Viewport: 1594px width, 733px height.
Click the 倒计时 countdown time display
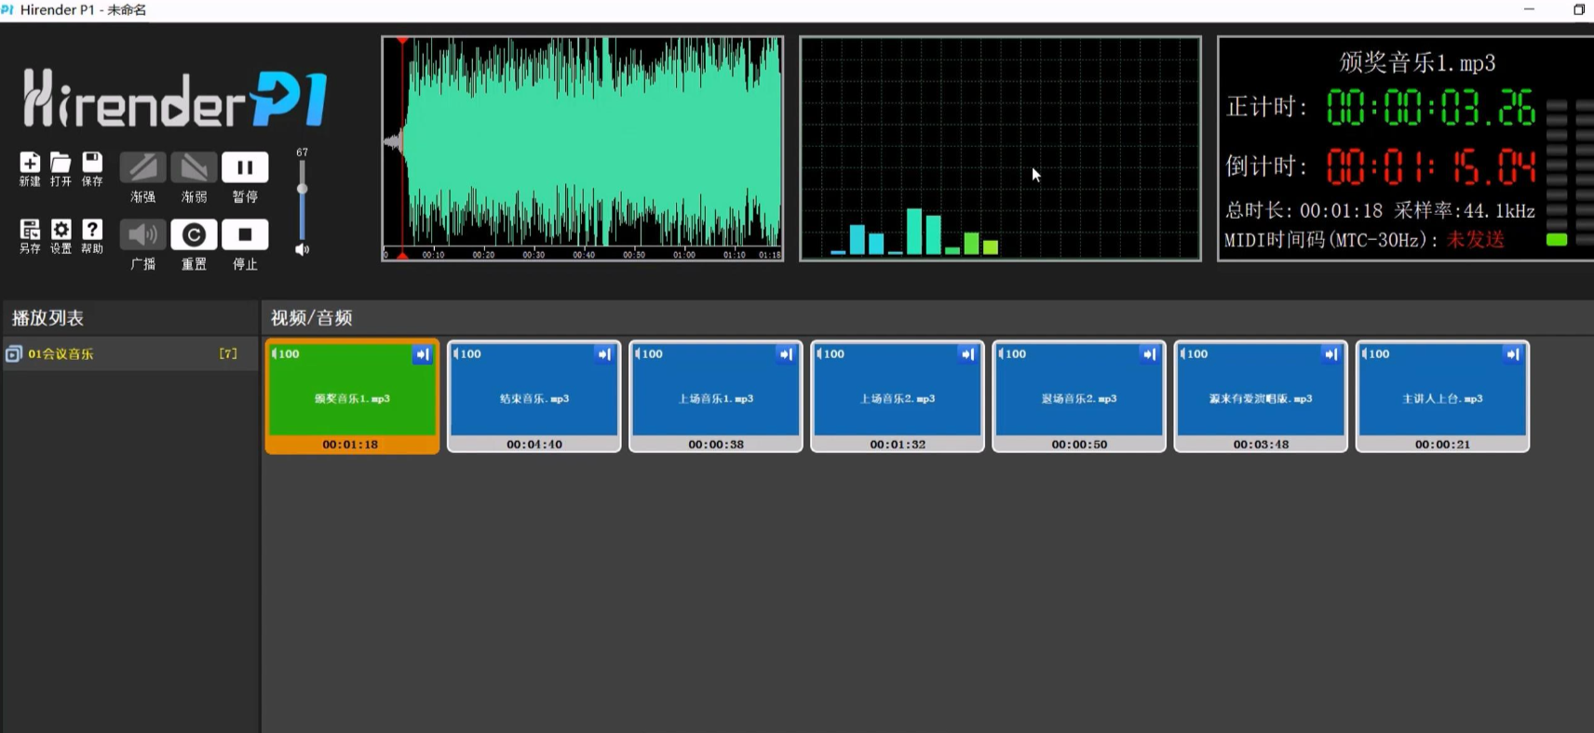(x=1430, y=167)
